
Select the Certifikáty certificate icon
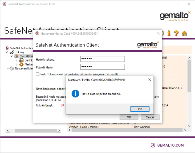pyautogui.click(x=21, y=60)
